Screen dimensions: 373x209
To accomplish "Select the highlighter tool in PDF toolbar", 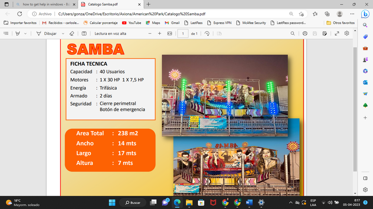I will point(18,34).
